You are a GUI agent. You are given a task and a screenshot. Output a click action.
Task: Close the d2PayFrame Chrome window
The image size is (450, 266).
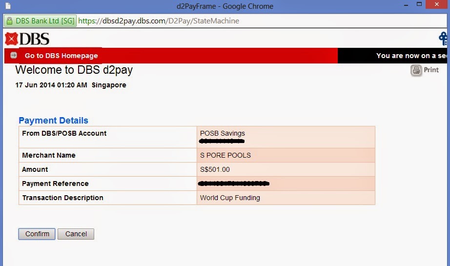[x=437, y=4]
